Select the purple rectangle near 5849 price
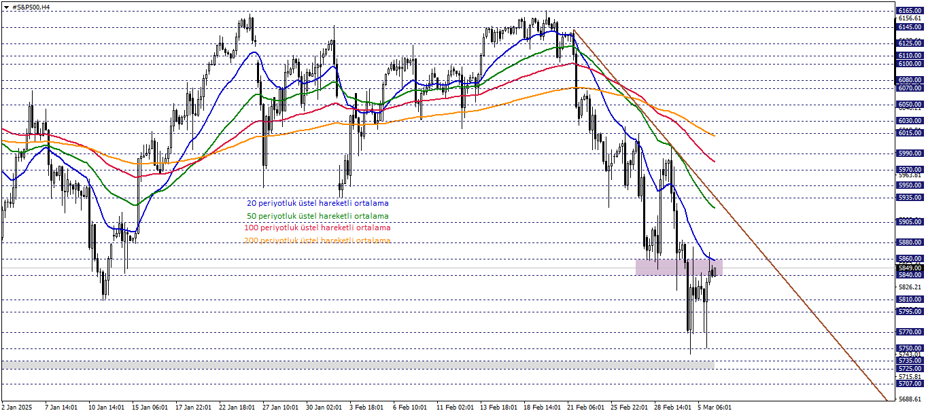 (x=679, y=267)
